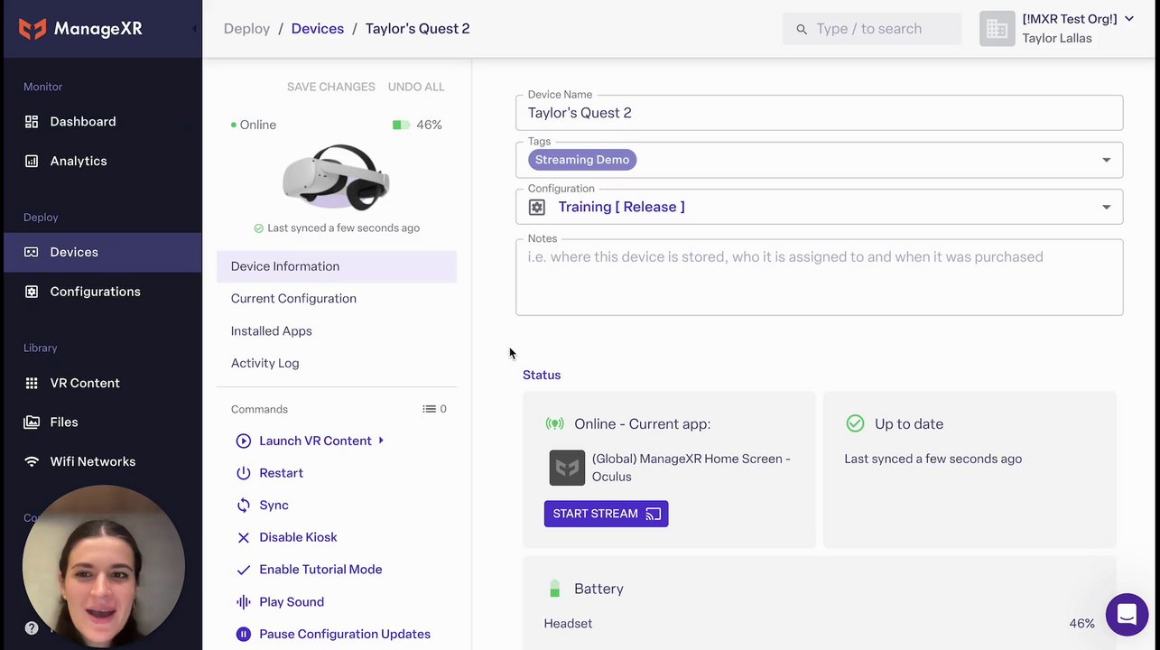The image size is (1160, 650).
Task: Collapse the sidebar with the arrow
Action: [x=194, y=29]
